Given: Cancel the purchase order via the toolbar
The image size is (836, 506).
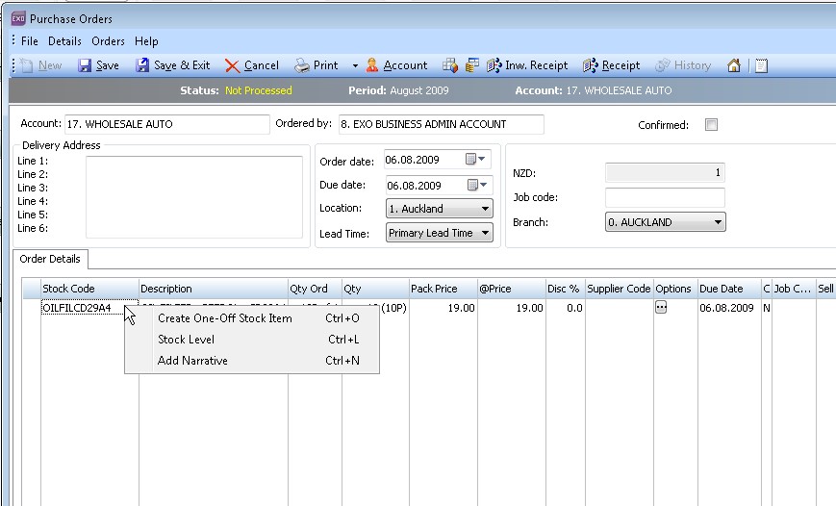Looking at the screenshot, I should coord(252,65).
